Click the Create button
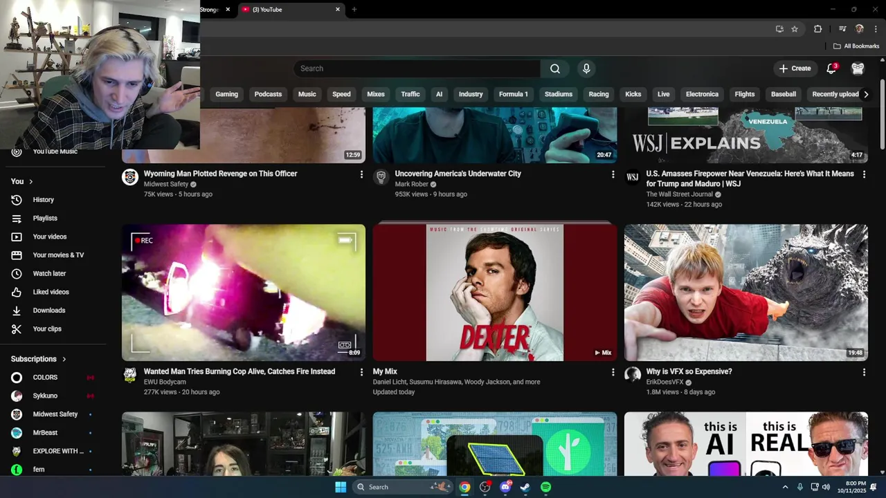The height and width of the screenshot is (498, 886). tap(795, 68)
